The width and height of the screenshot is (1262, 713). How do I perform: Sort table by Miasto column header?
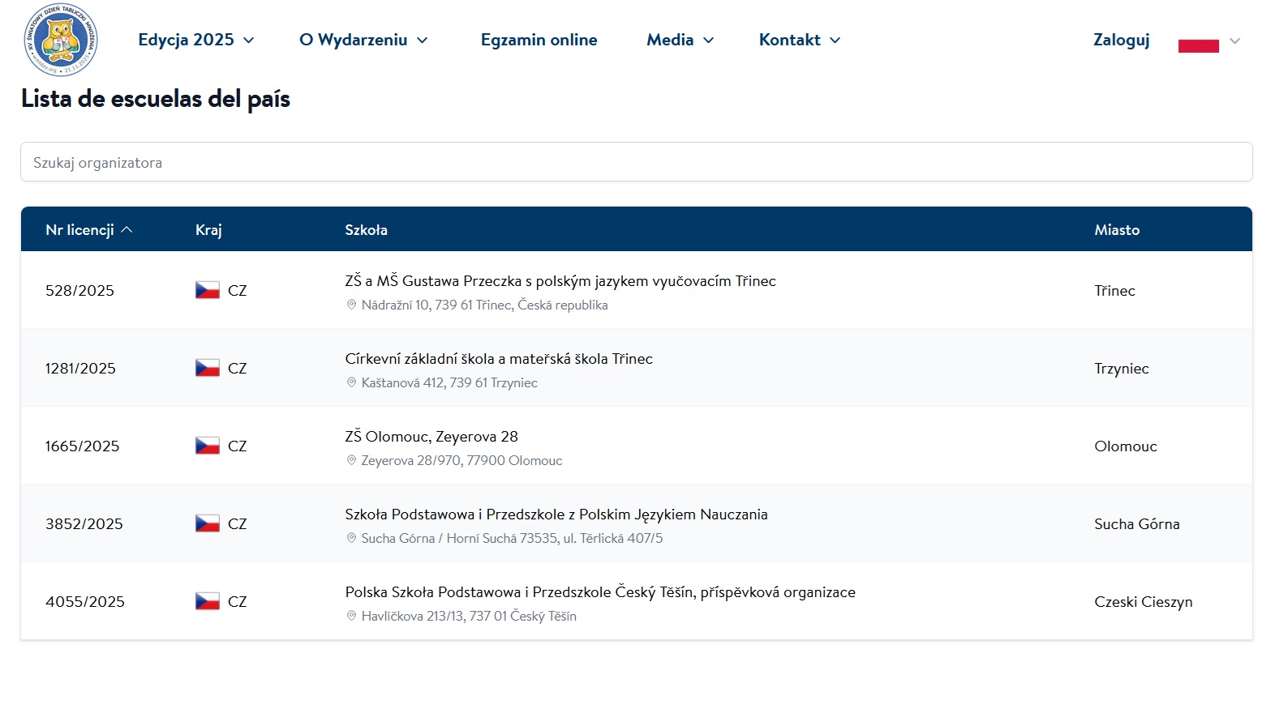pyautogui.click(x=1116, y=230)
